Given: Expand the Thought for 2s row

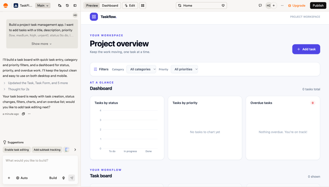Looking at the screenshot, I should click(x=16, y=89).
